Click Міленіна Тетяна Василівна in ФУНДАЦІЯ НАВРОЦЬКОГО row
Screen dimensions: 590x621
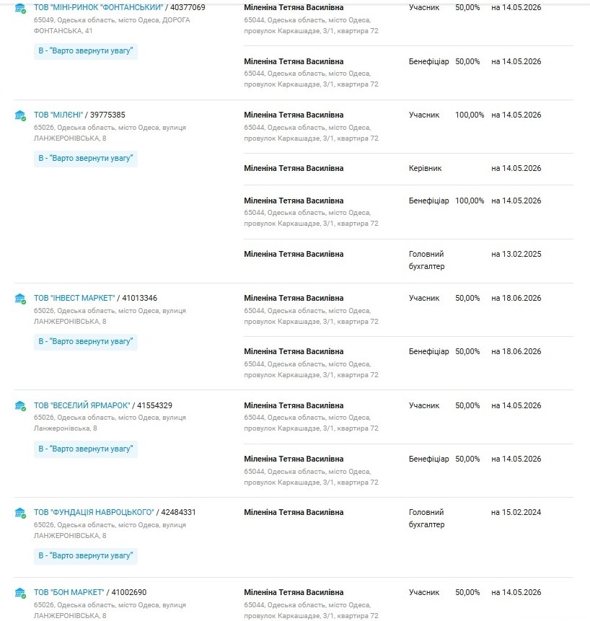[x=294, y=513]
